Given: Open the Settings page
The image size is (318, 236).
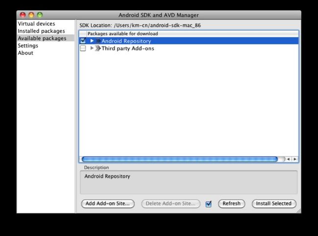Looking at the screenshot, I should point(28,45).
